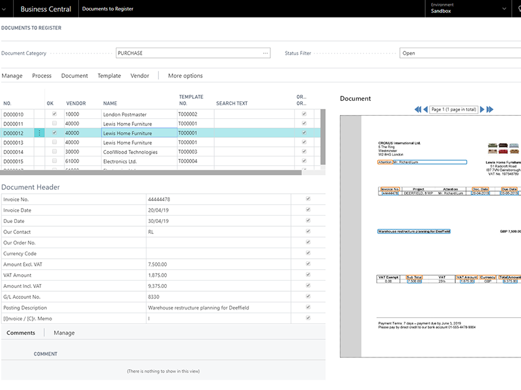Viewport: 521px width, 390px height.
Task: Open the Comments tab
Action: point(21,333)
